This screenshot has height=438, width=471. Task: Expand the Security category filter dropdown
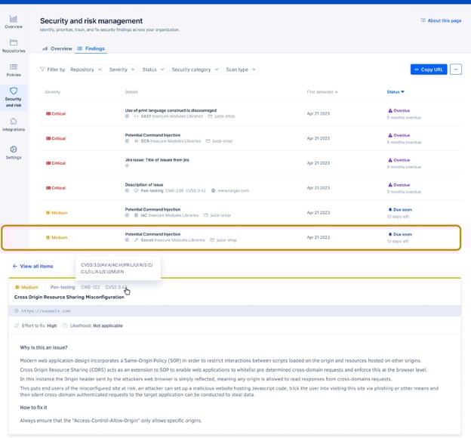[195, 69]
